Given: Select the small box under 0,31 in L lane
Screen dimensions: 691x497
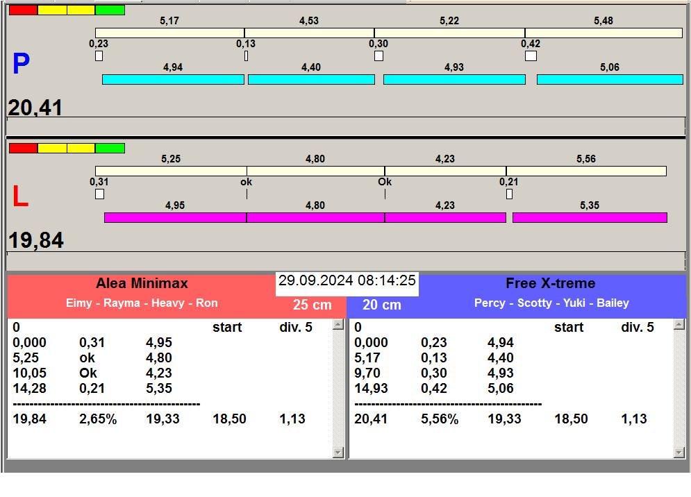Looking at the screenshot, I should pyautogui.click(x=99, y=194).
